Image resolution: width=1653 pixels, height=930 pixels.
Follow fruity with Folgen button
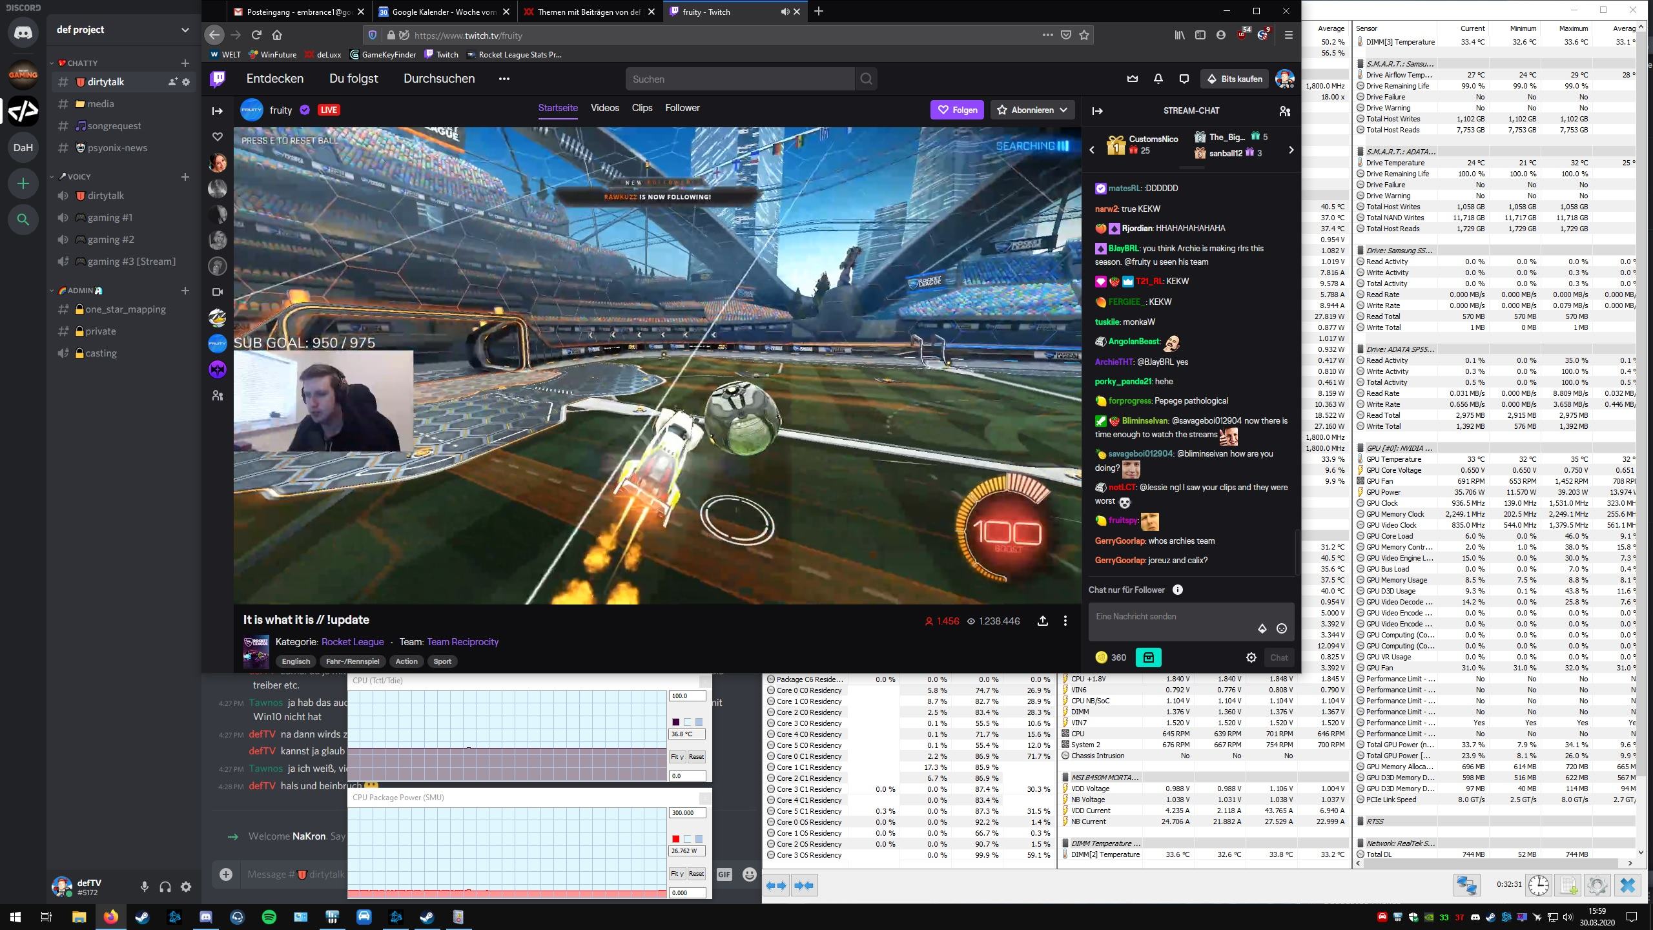[957, 110]
